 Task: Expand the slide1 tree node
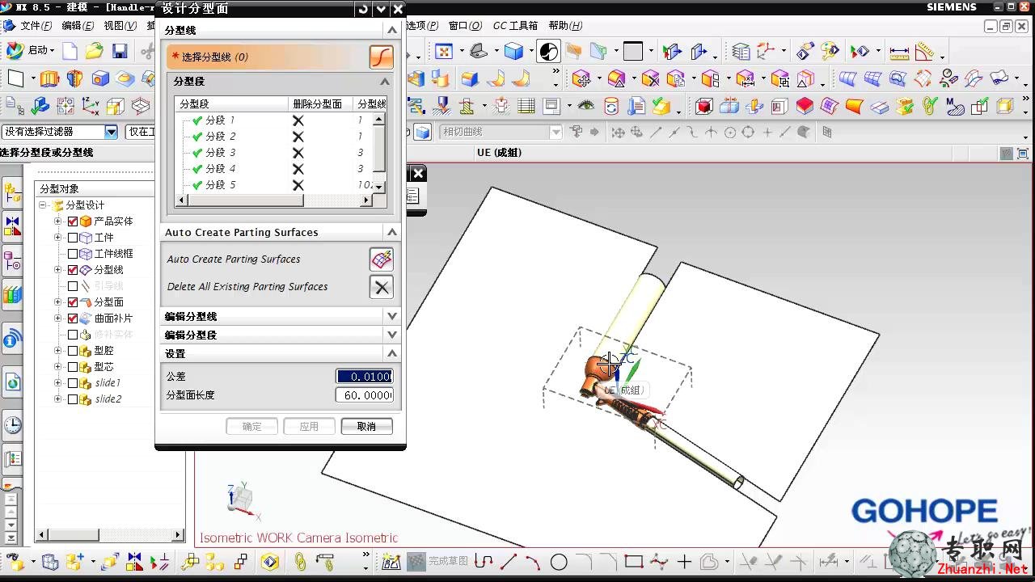pyautogui.click(x=57, y=383)
